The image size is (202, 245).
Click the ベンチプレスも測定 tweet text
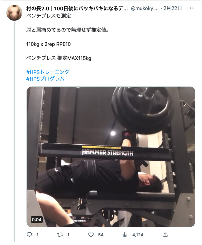pos(48,16)
